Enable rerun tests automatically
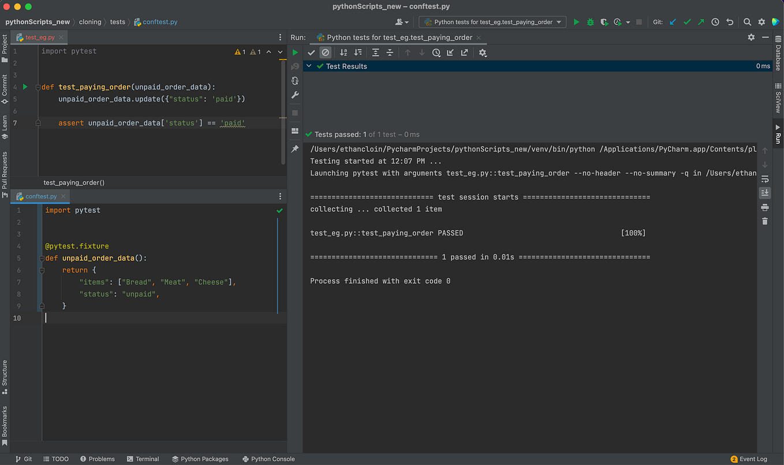The width and height of the screenshot is (784, 465). [295, 81]
